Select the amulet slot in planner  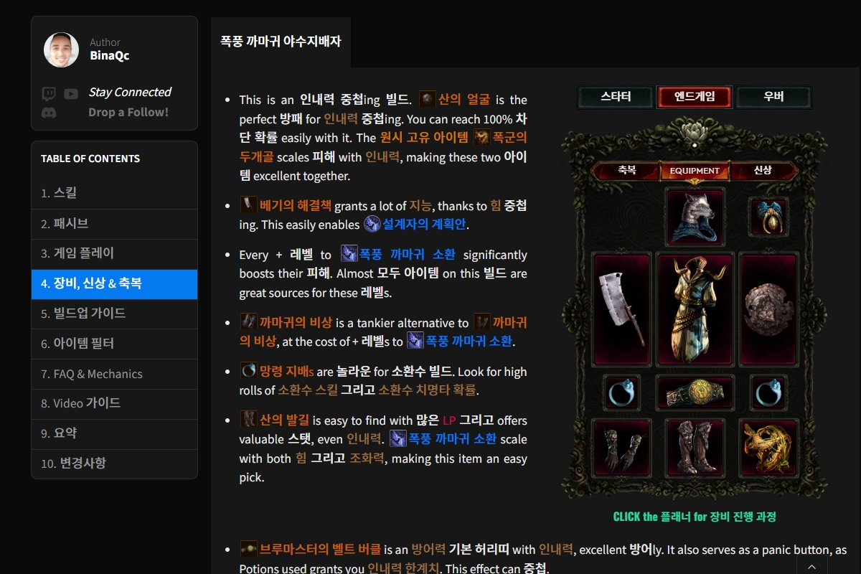click(x=768, y=217)
